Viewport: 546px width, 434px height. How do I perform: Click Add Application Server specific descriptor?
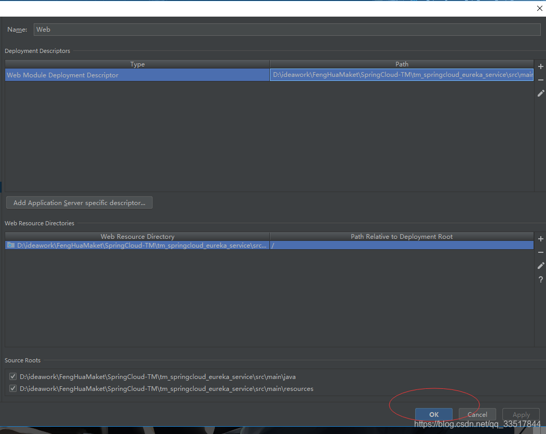tap(79, 202)
